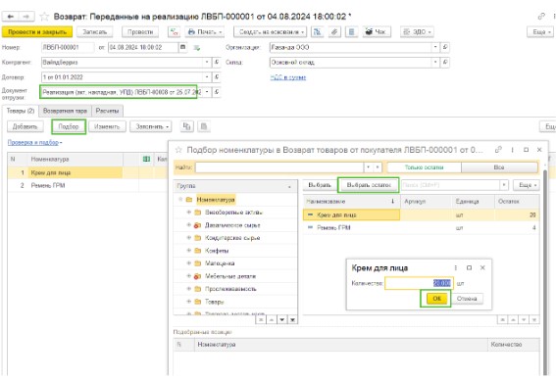Viewport: 556px width, 380px height.
Task: Click Провести и закрыть button
Action: [37, 32]
